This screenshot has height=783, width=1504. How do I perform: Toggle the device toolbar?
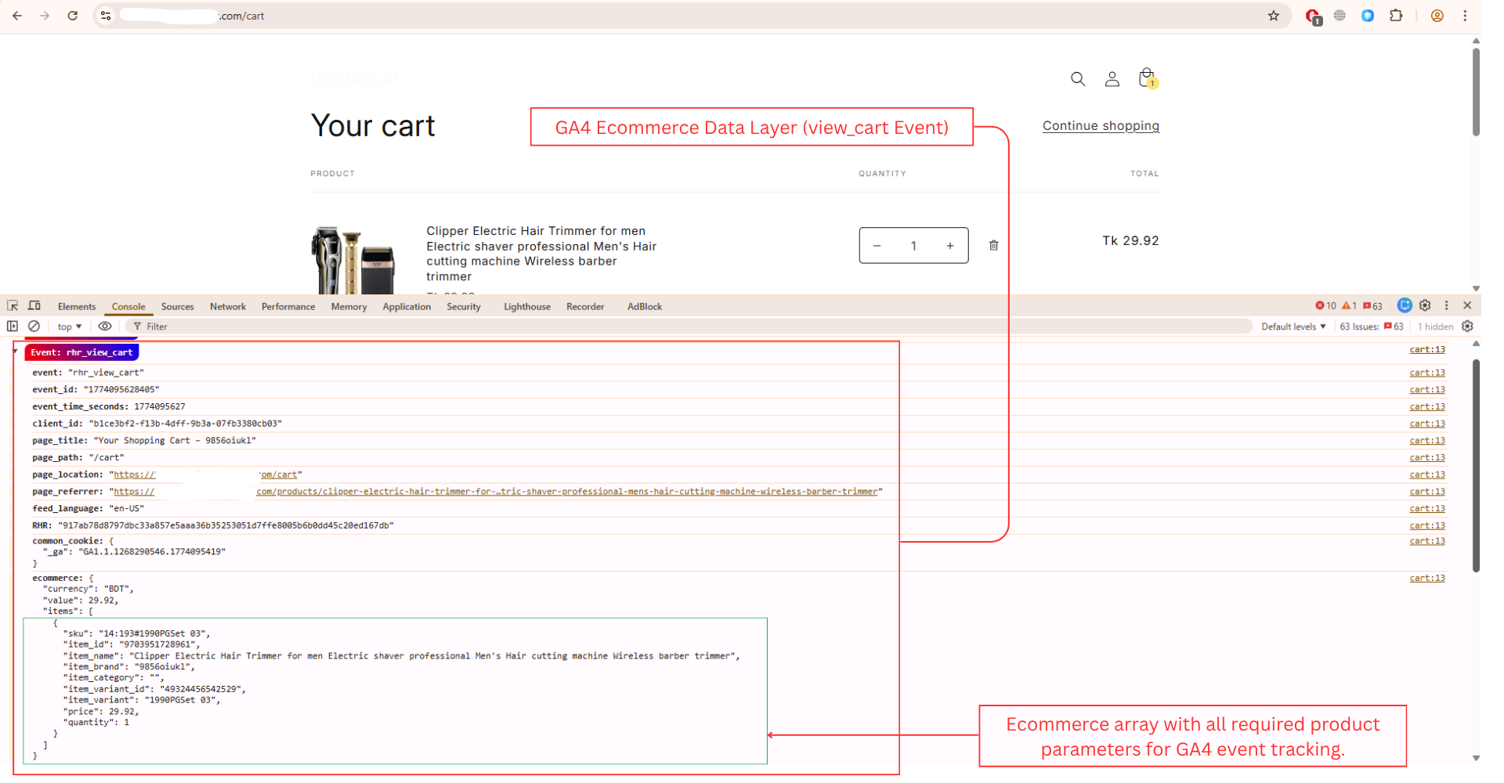pyautogui.click(x=34, y=306)
